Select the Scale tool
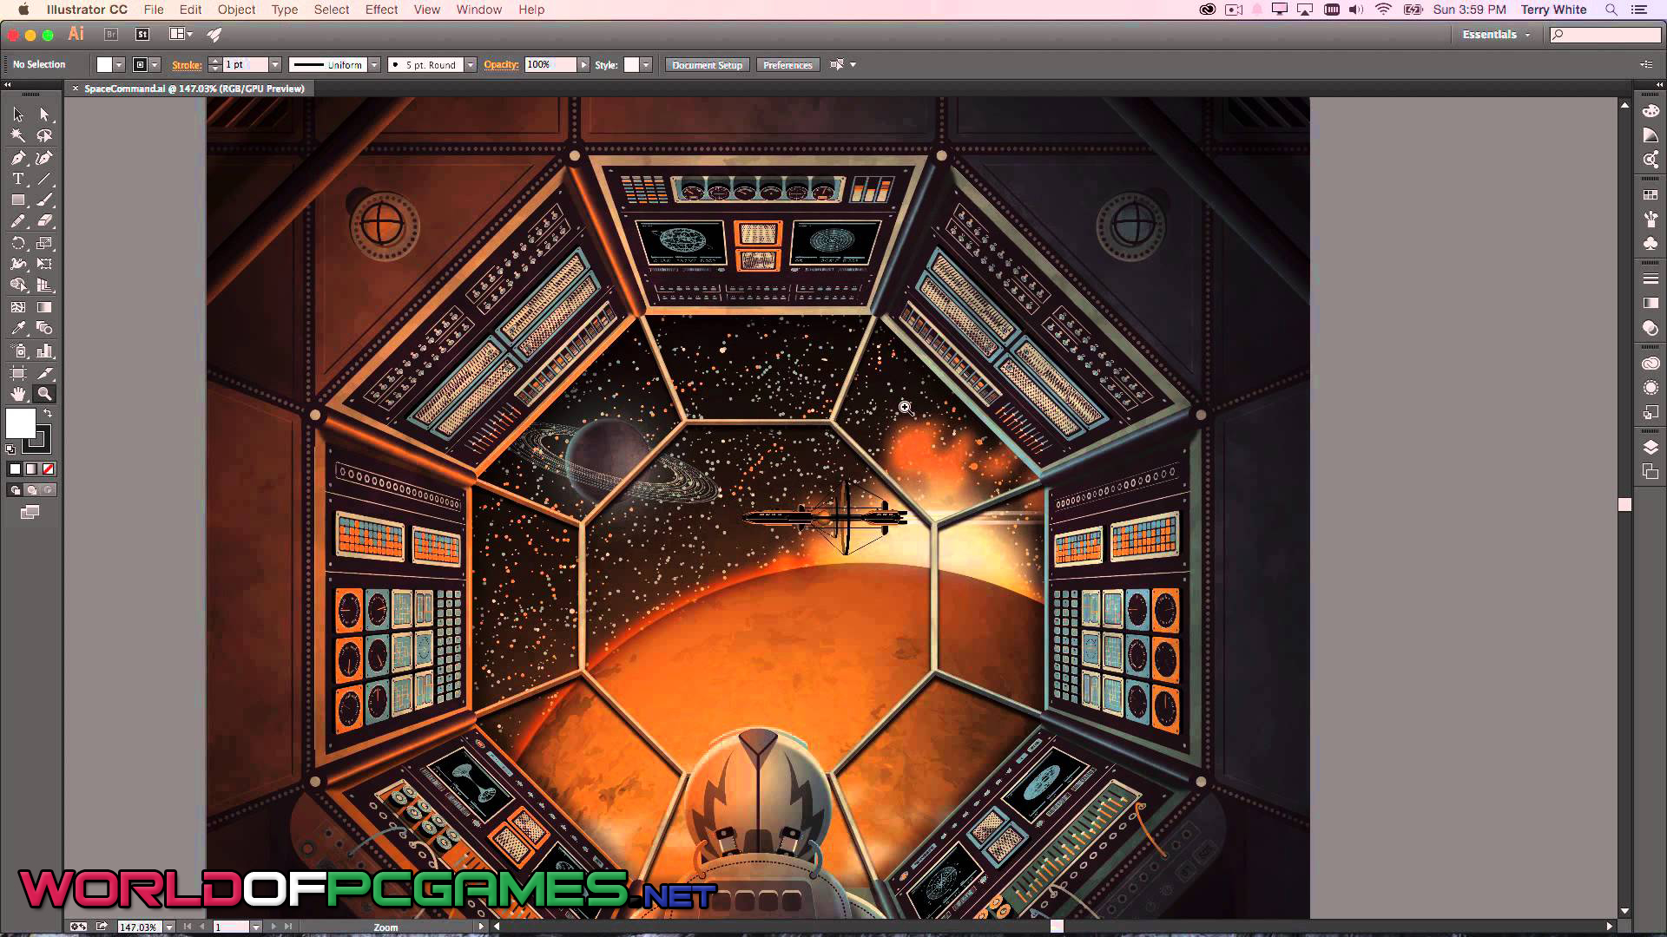The image size is (1667, 937). 44,243
